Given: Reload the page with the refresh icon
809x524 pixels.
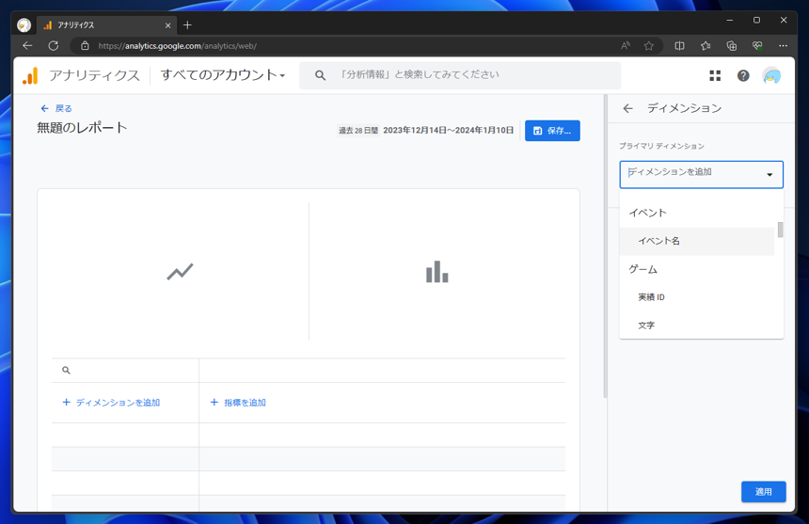Looking at the screenshot, I should (x=53, y=46).
